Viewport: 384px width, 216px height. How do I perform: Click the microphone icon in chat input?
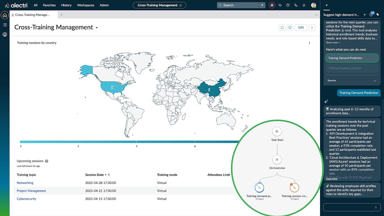click(376, 207)
